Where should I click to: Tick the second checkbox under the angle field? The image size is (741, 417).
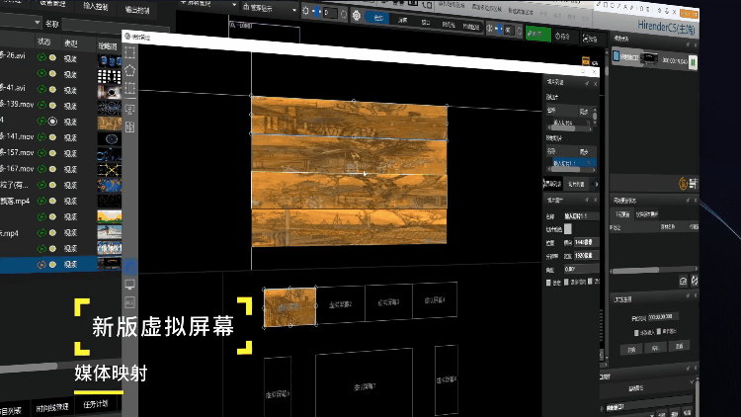pos(566,282)
